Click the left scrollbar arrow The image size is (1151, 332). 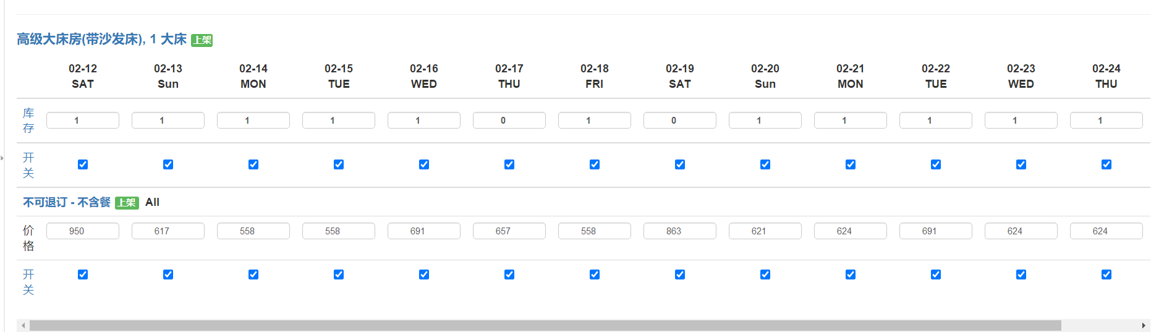pyautogui.click(x=23, y=325)
